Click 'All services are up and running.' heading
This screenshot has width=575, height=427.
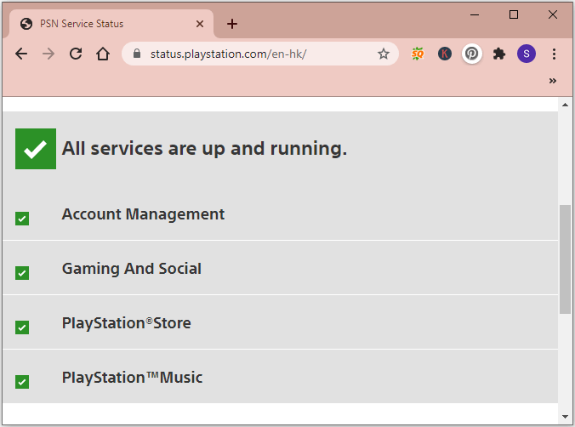(x=204, y=149)
